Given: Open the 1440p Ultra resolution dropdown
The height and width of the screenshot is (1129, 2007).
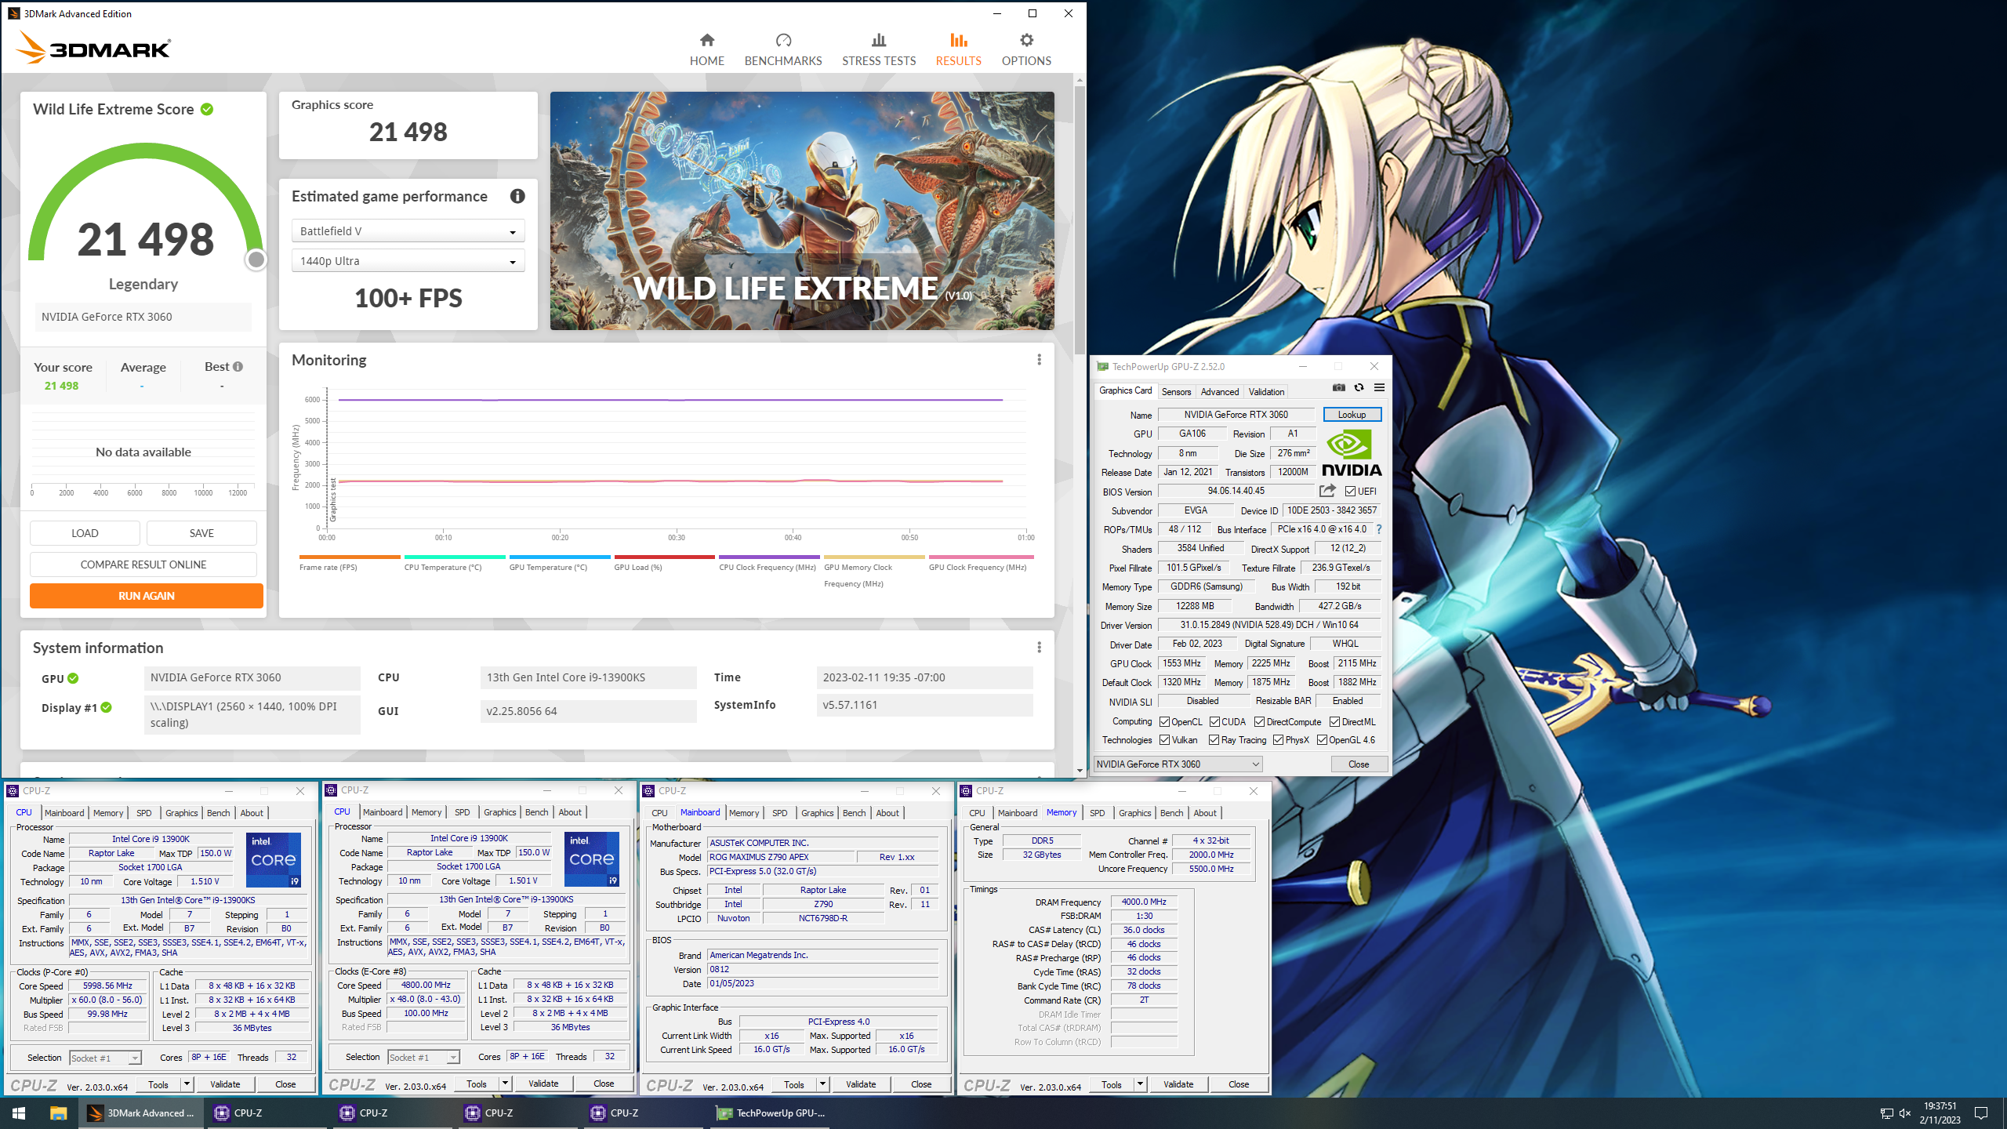Looking at the screenshot, I should pos(408,261).
